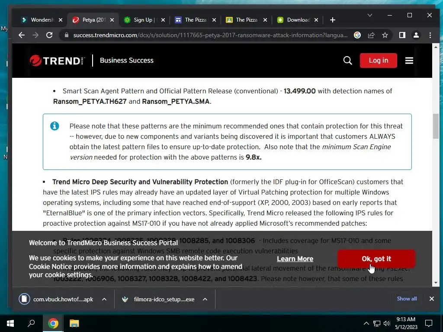Open the taskbar clock and date
The image size is (443, 332).
[406, 323]
